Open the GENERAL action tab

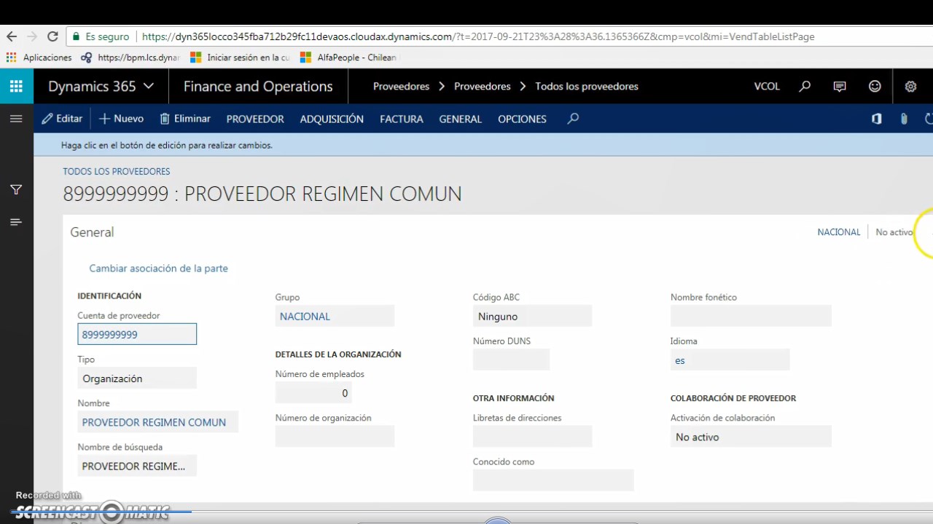click(x=460, y=119)
